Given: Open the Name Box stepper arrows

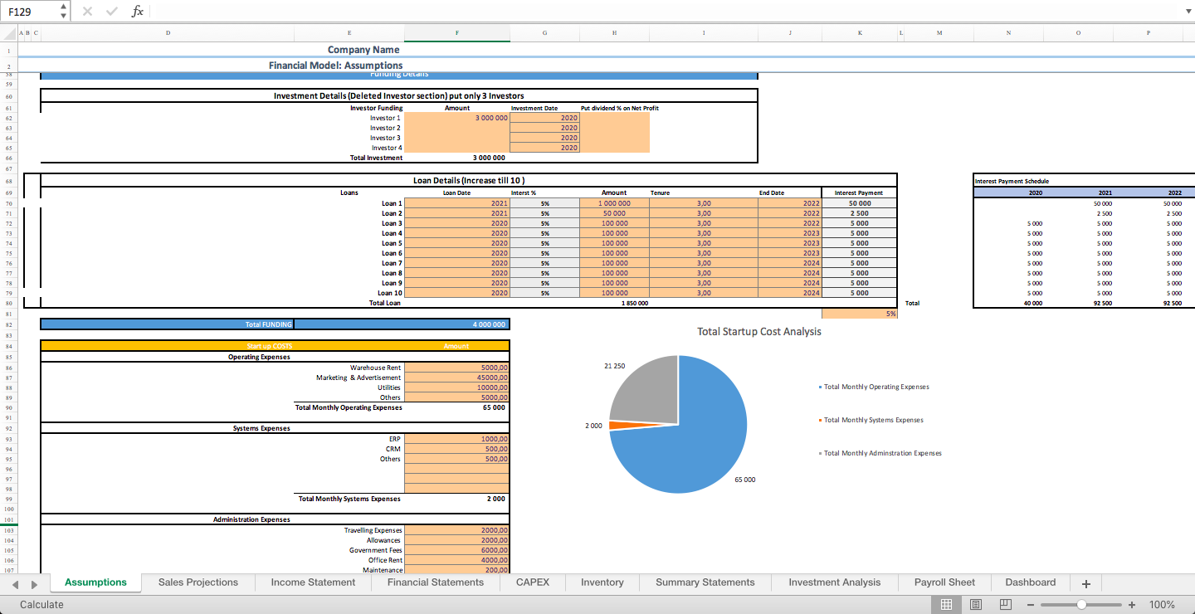Looking at the screenshot, I should click(65, 12).
